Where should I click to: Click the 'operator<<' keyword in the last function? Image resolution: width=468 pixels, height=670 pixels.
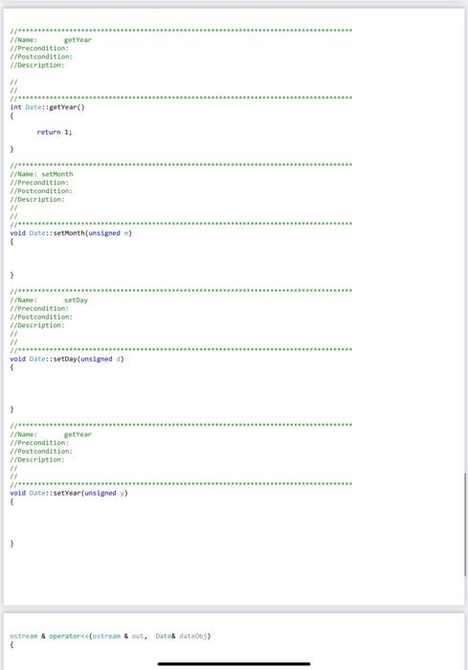point(69,636)
